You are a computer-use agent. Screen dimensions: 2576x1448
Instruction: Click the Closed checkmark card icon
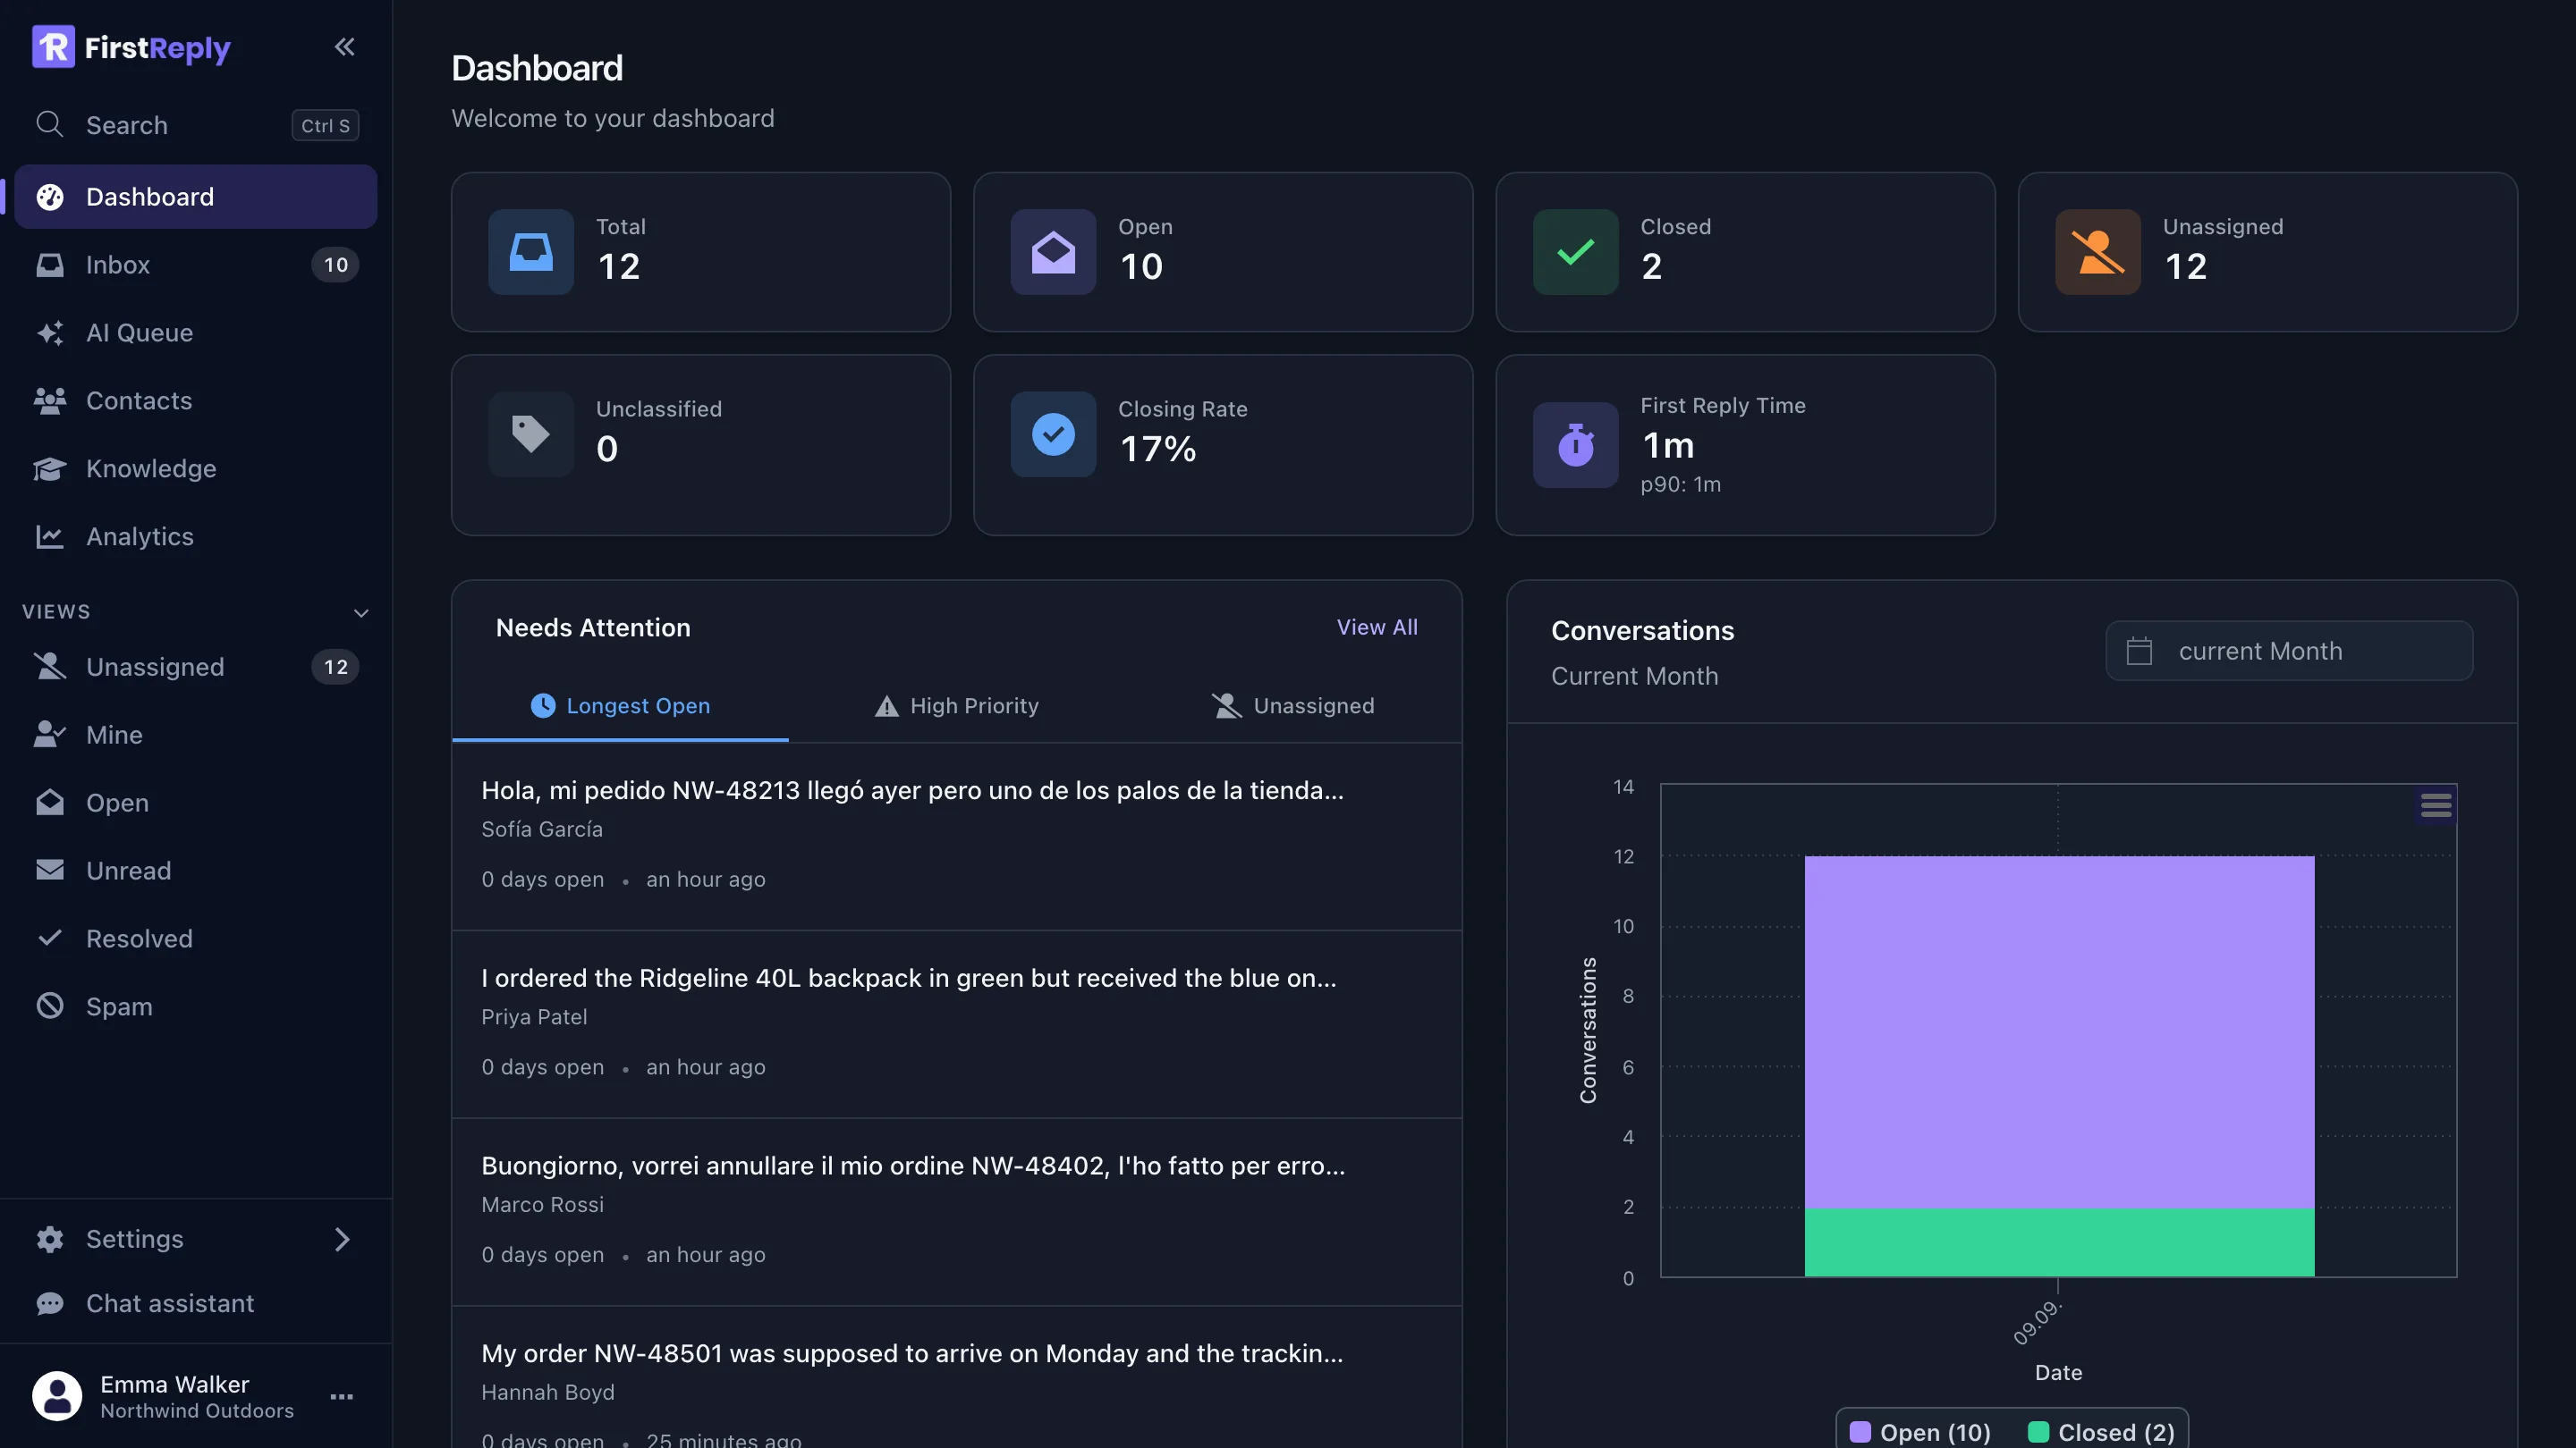point(1575,252)
